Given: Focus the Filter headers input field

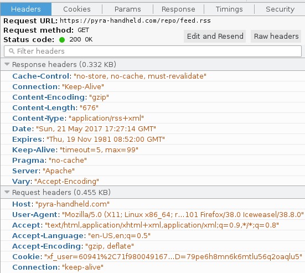Looking at the screenshot, I should tap(153, 51).
